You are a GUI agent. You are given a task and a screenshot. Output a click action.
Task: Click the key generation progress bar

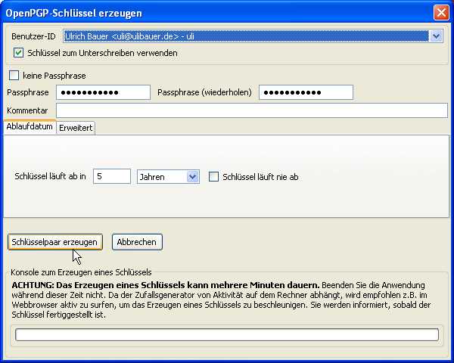[x=227, y=335]
